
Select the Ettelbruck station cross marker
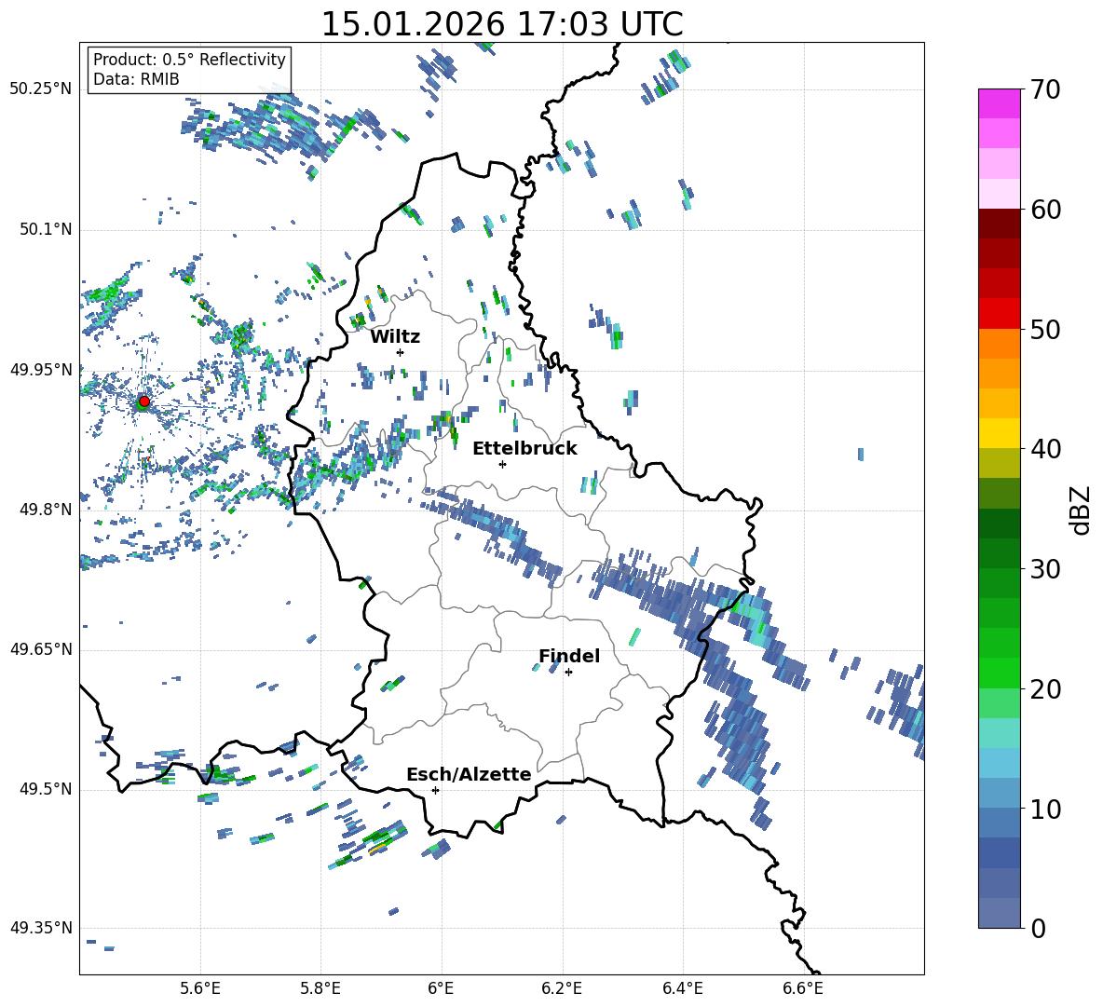(x=502, y=464)
